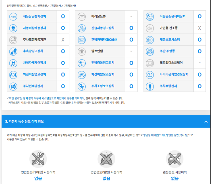Click 없음 under 영업용도(일반) 사용이력
This screenshot has width=211, height=185.
pyautogui.click(x=106, y=179)
